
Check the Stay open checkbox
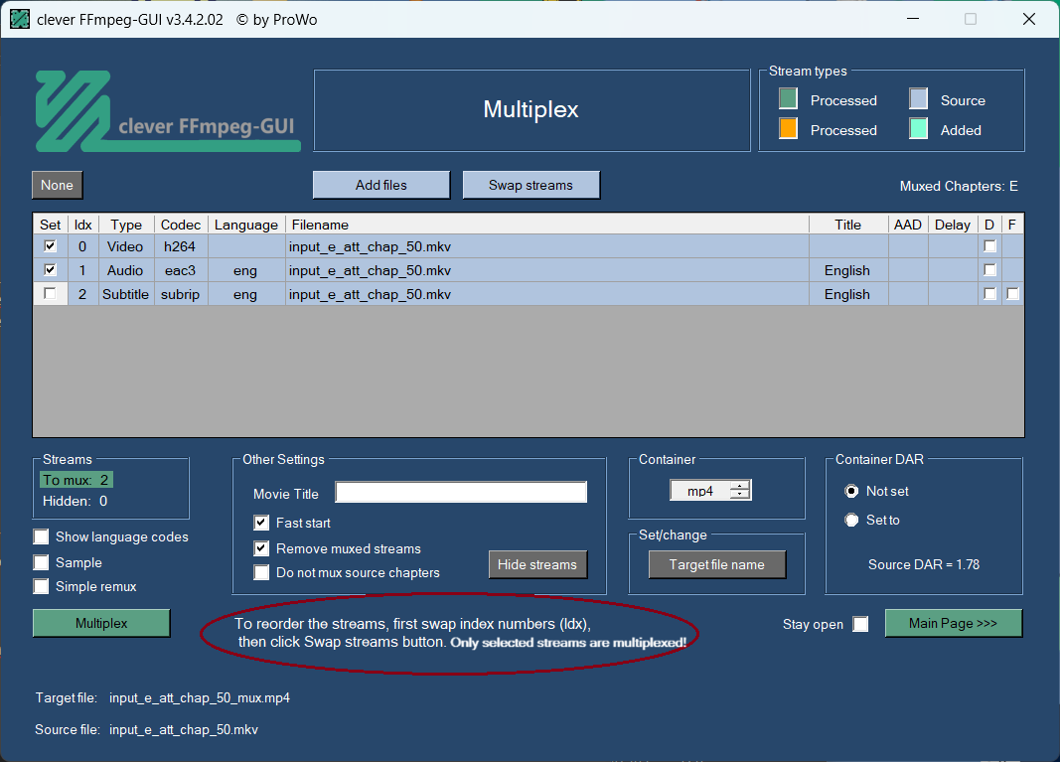tap(860, 624)
